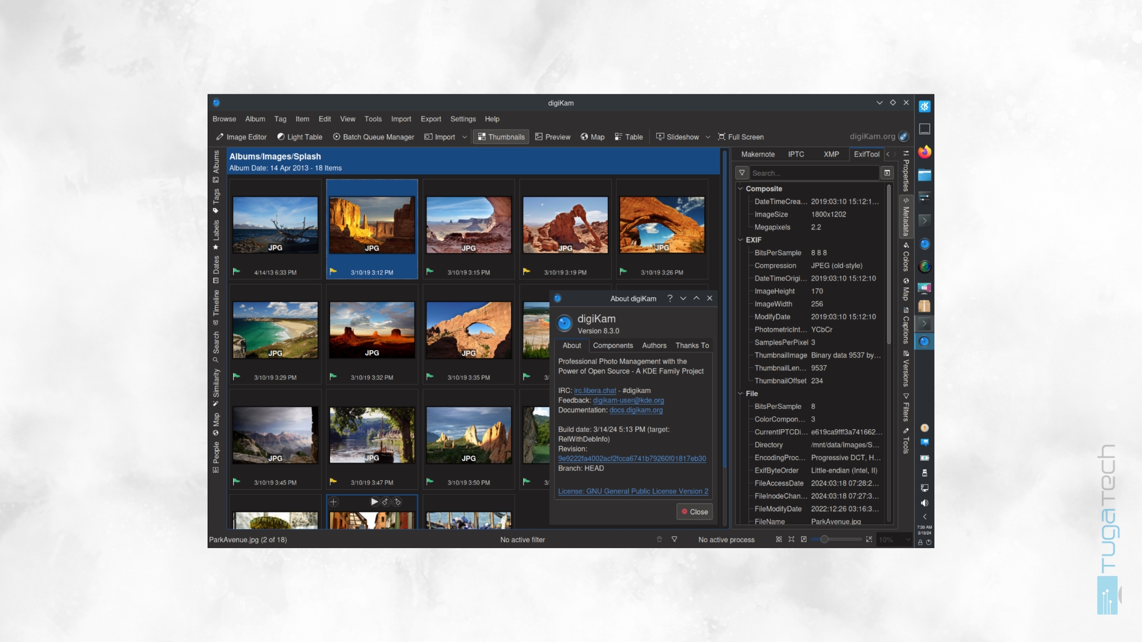Toggle Full Screen mode
The height and width of the screenshot is (642, 1142).
(741, 137)
